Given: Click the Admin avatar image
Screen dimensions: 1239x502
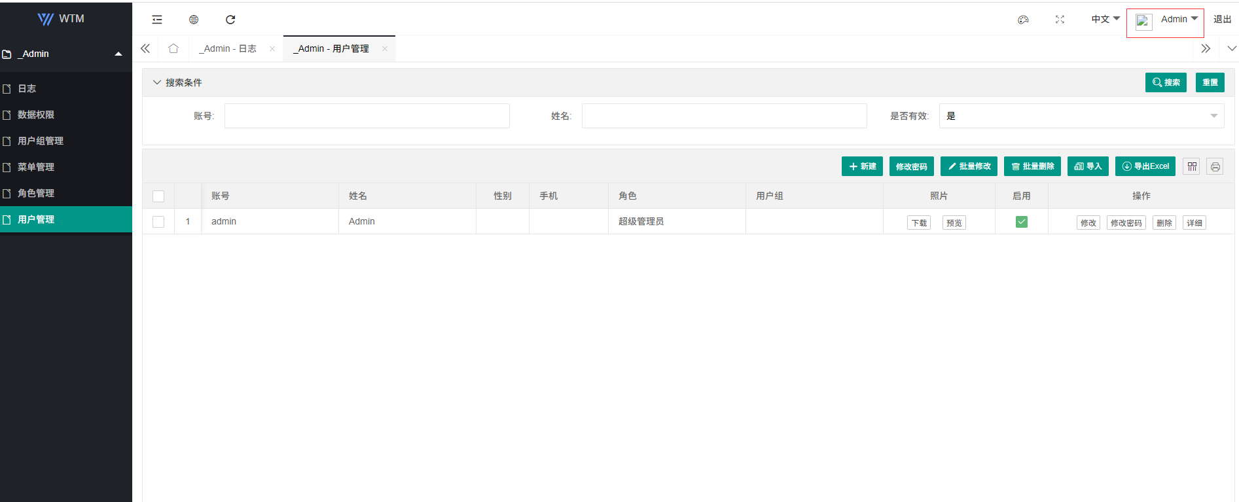Looking at the screenshot, I should (x=1143, y=21).
